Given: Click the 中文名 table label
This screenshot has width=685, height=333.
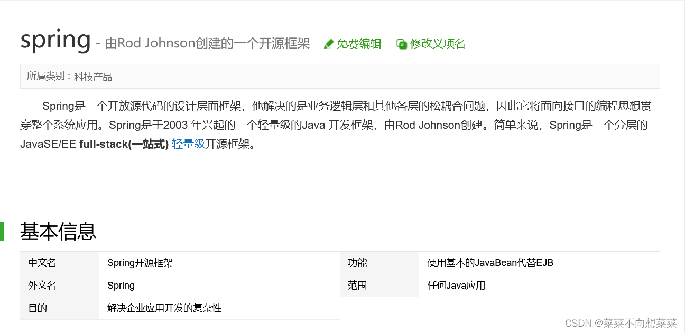Looking at the screenshot, I should (42, 263).
